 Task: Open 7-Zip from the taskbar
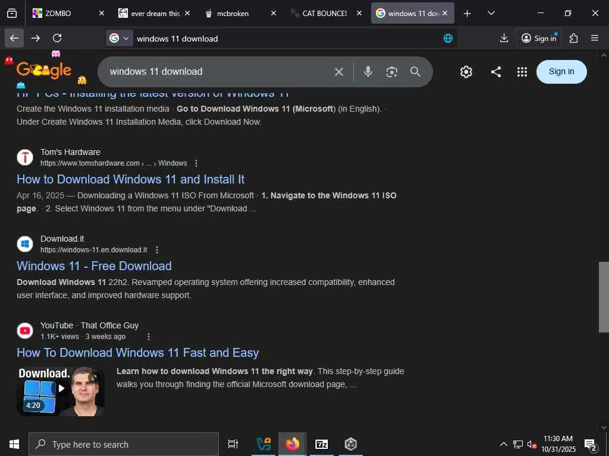[x=321, y=444]
